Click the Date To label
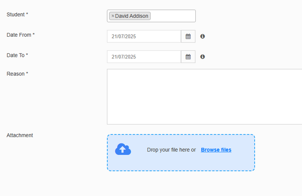The width and height of the screenshot is (302, 196). point(17,55)
